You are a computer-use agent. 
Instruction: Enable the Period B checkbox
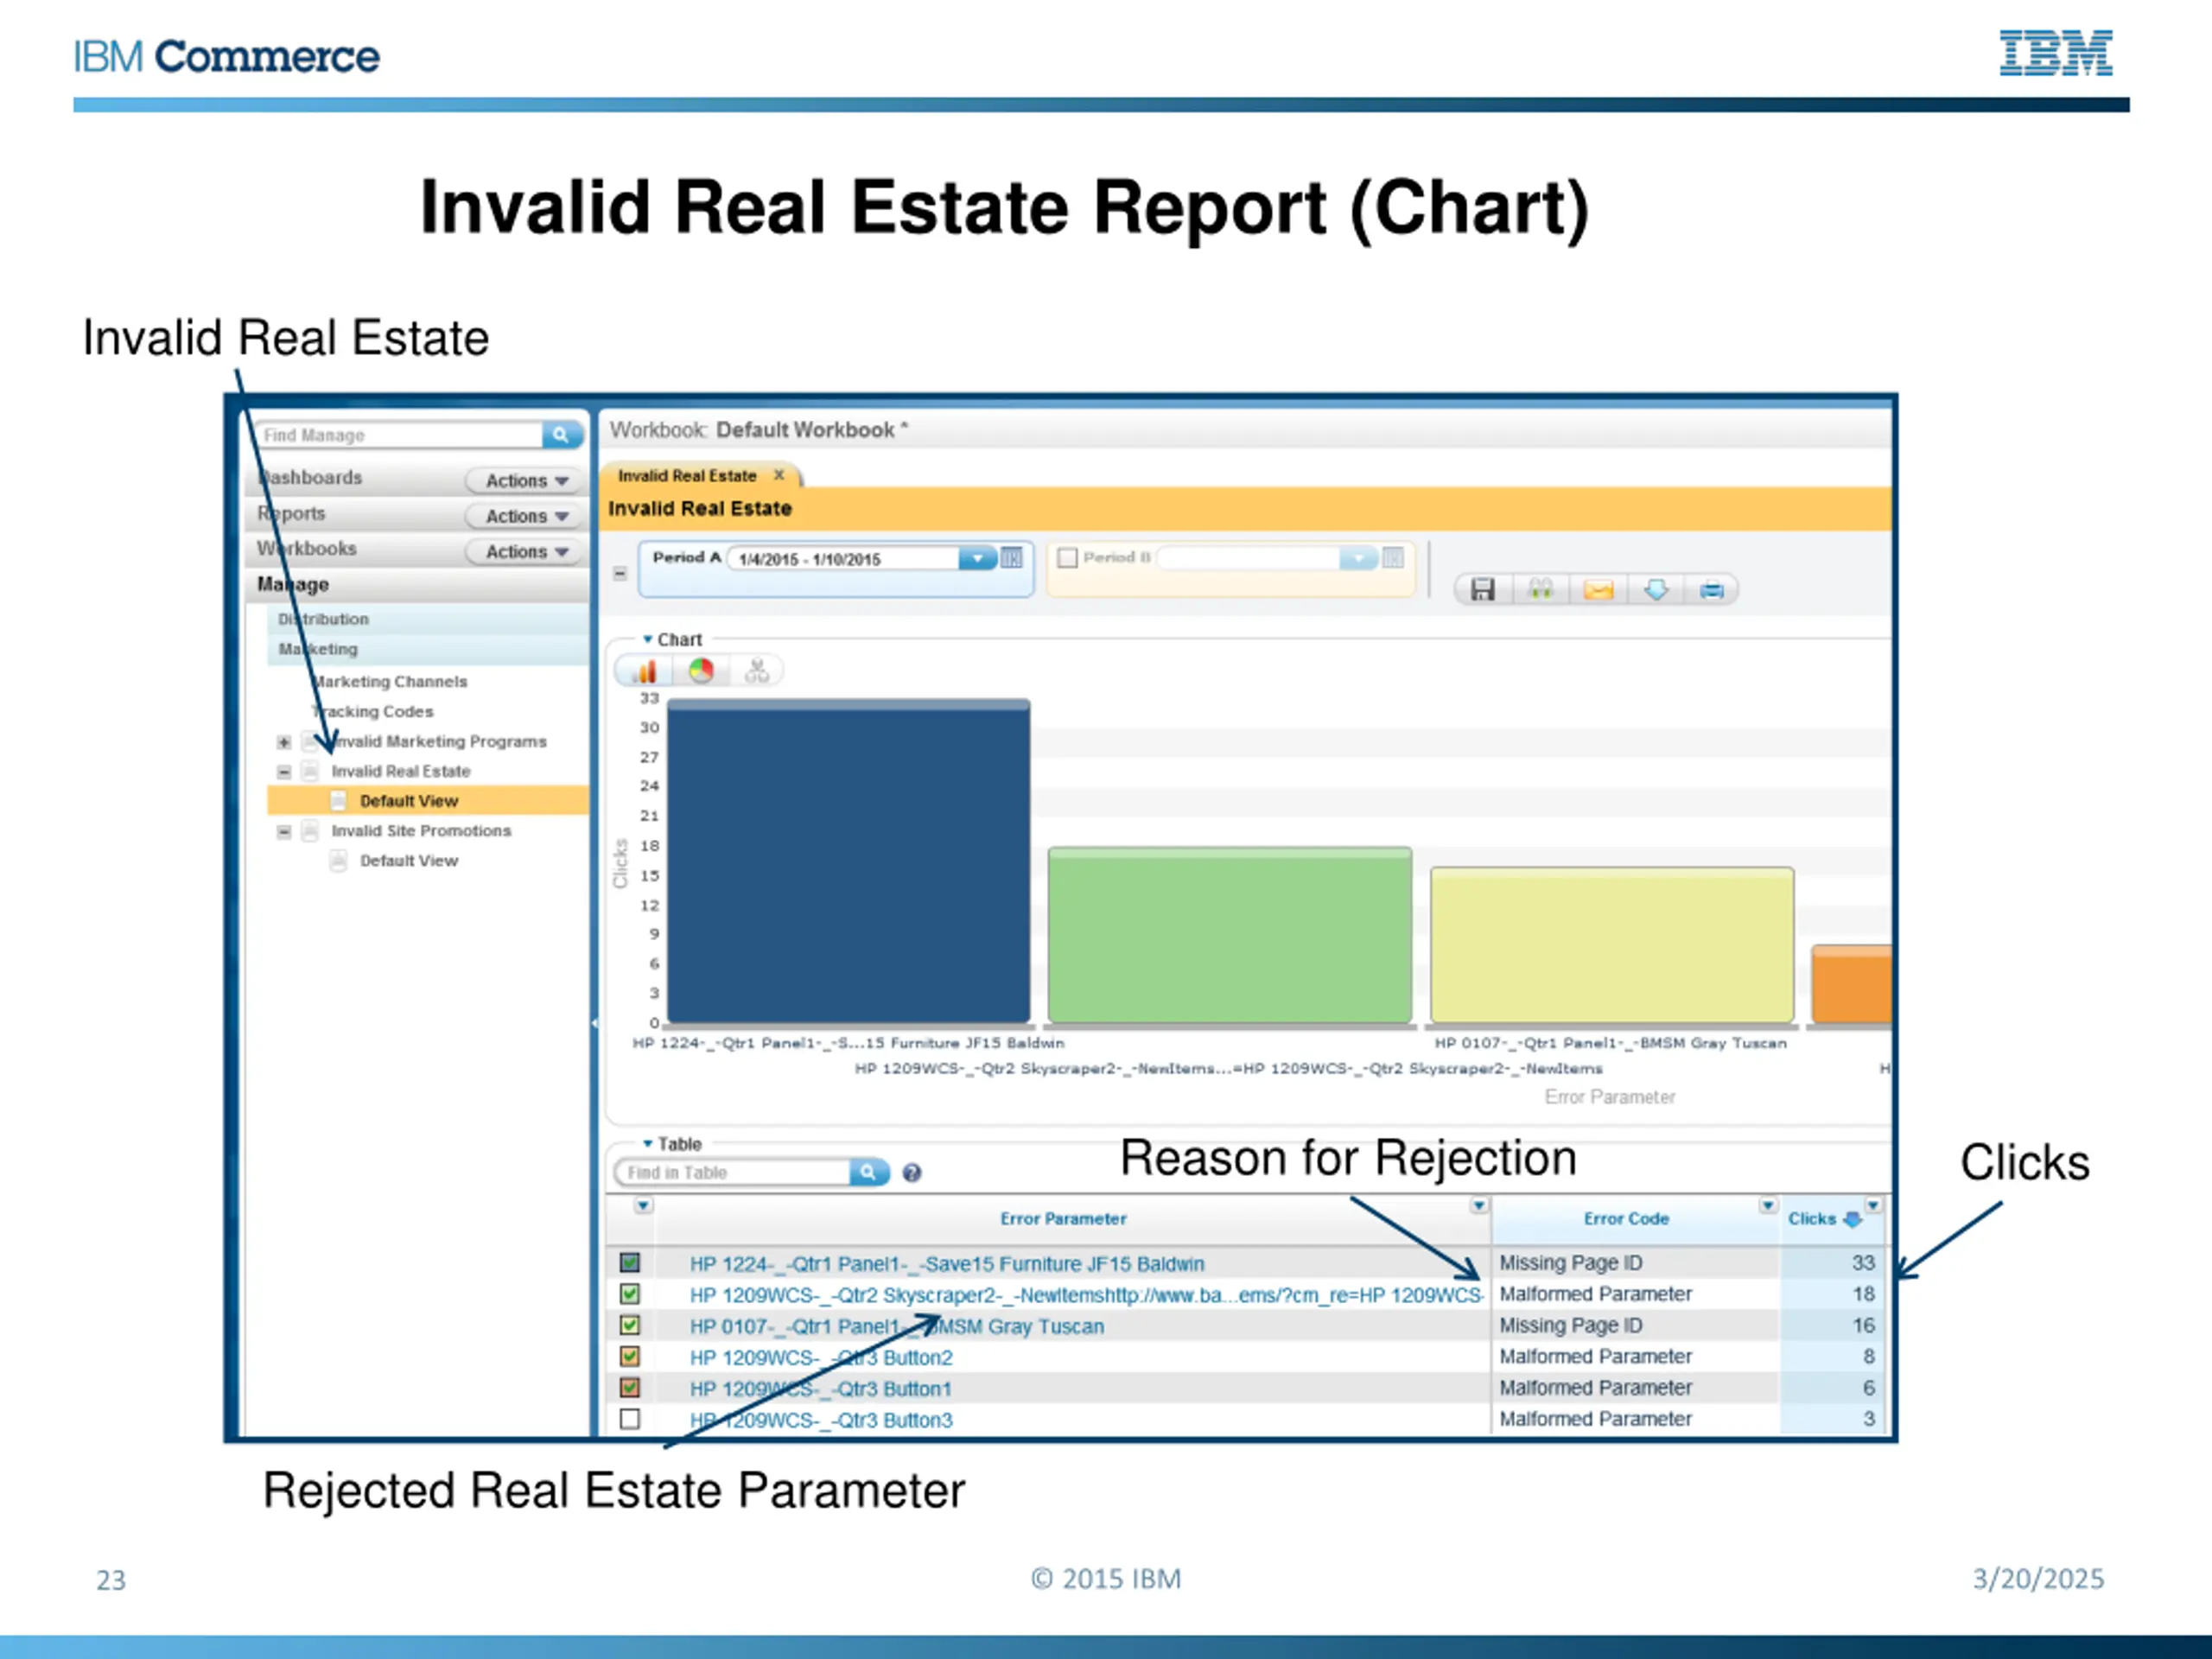click(1067, 558)
